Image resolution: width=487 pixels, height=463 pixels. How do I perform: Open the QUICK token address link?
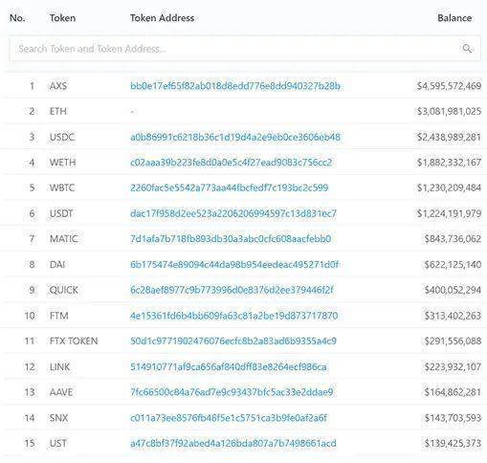(x=232, y=290)
